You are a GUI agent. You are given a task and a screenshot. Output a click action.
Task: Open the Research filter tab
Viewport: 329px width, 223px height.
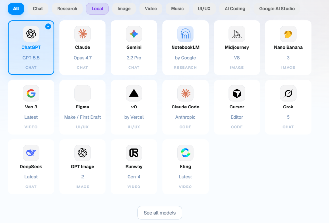tap(67, 9)
